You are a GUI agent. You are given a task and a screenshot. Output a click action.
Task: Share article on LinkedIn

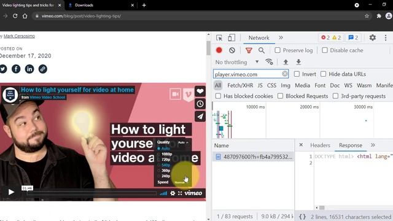[29, 69]
